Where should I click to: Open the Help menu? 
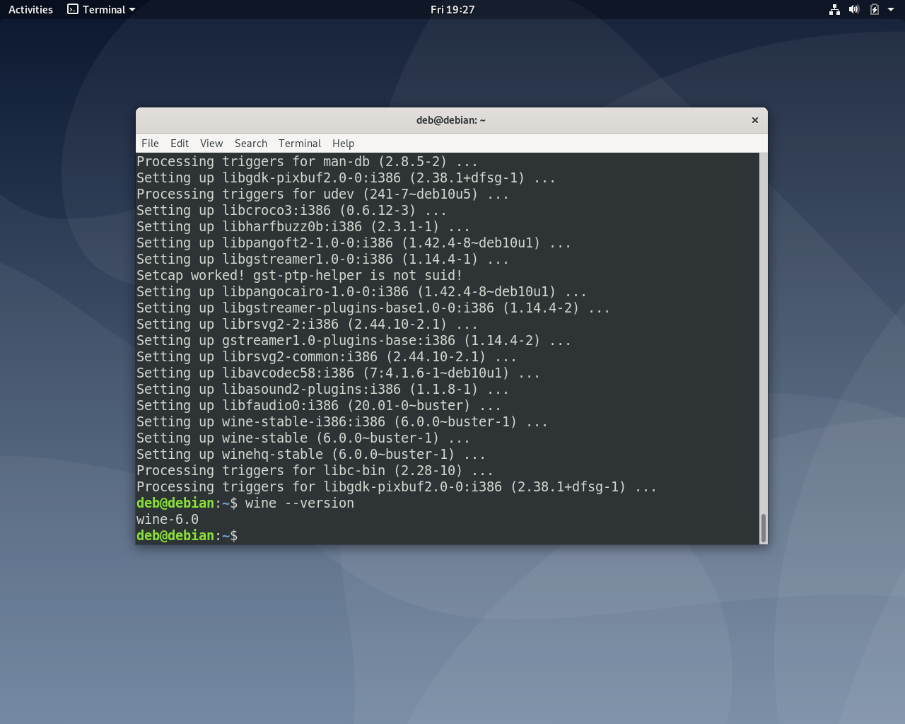(x=343, y=143)
